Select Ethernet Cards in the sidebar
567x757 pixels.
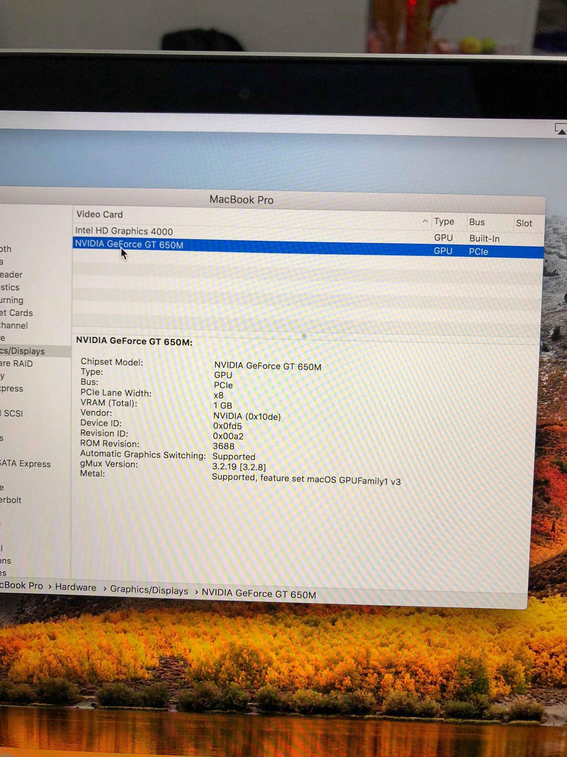[17, 313]
